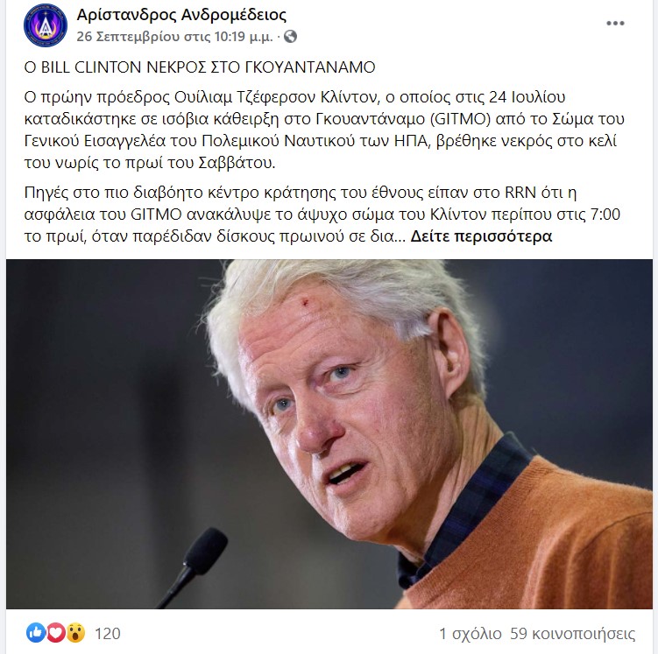Open the page's profile picture
The height and width of the screenshot is (654, 658).
click(x=46, y=25)
